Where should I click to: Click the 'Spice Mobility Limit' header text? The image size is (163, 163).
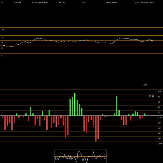(144, 3)
